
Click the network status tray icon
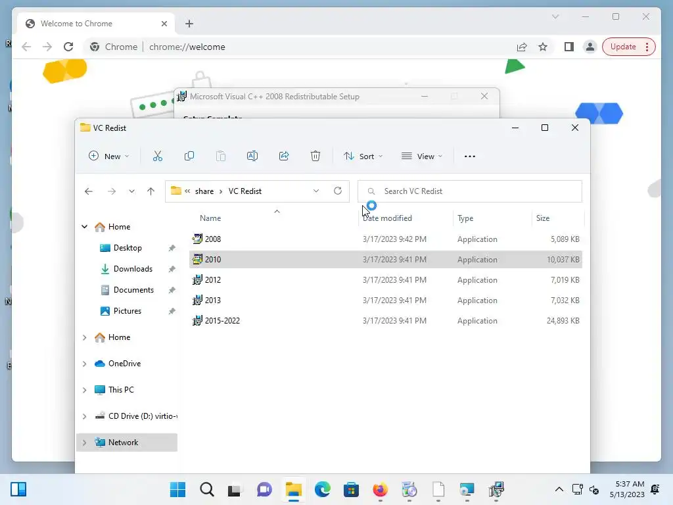[x=577, y=489]
